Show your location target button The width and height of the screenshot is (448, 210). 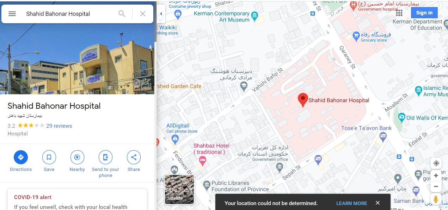tap(436, 163)
